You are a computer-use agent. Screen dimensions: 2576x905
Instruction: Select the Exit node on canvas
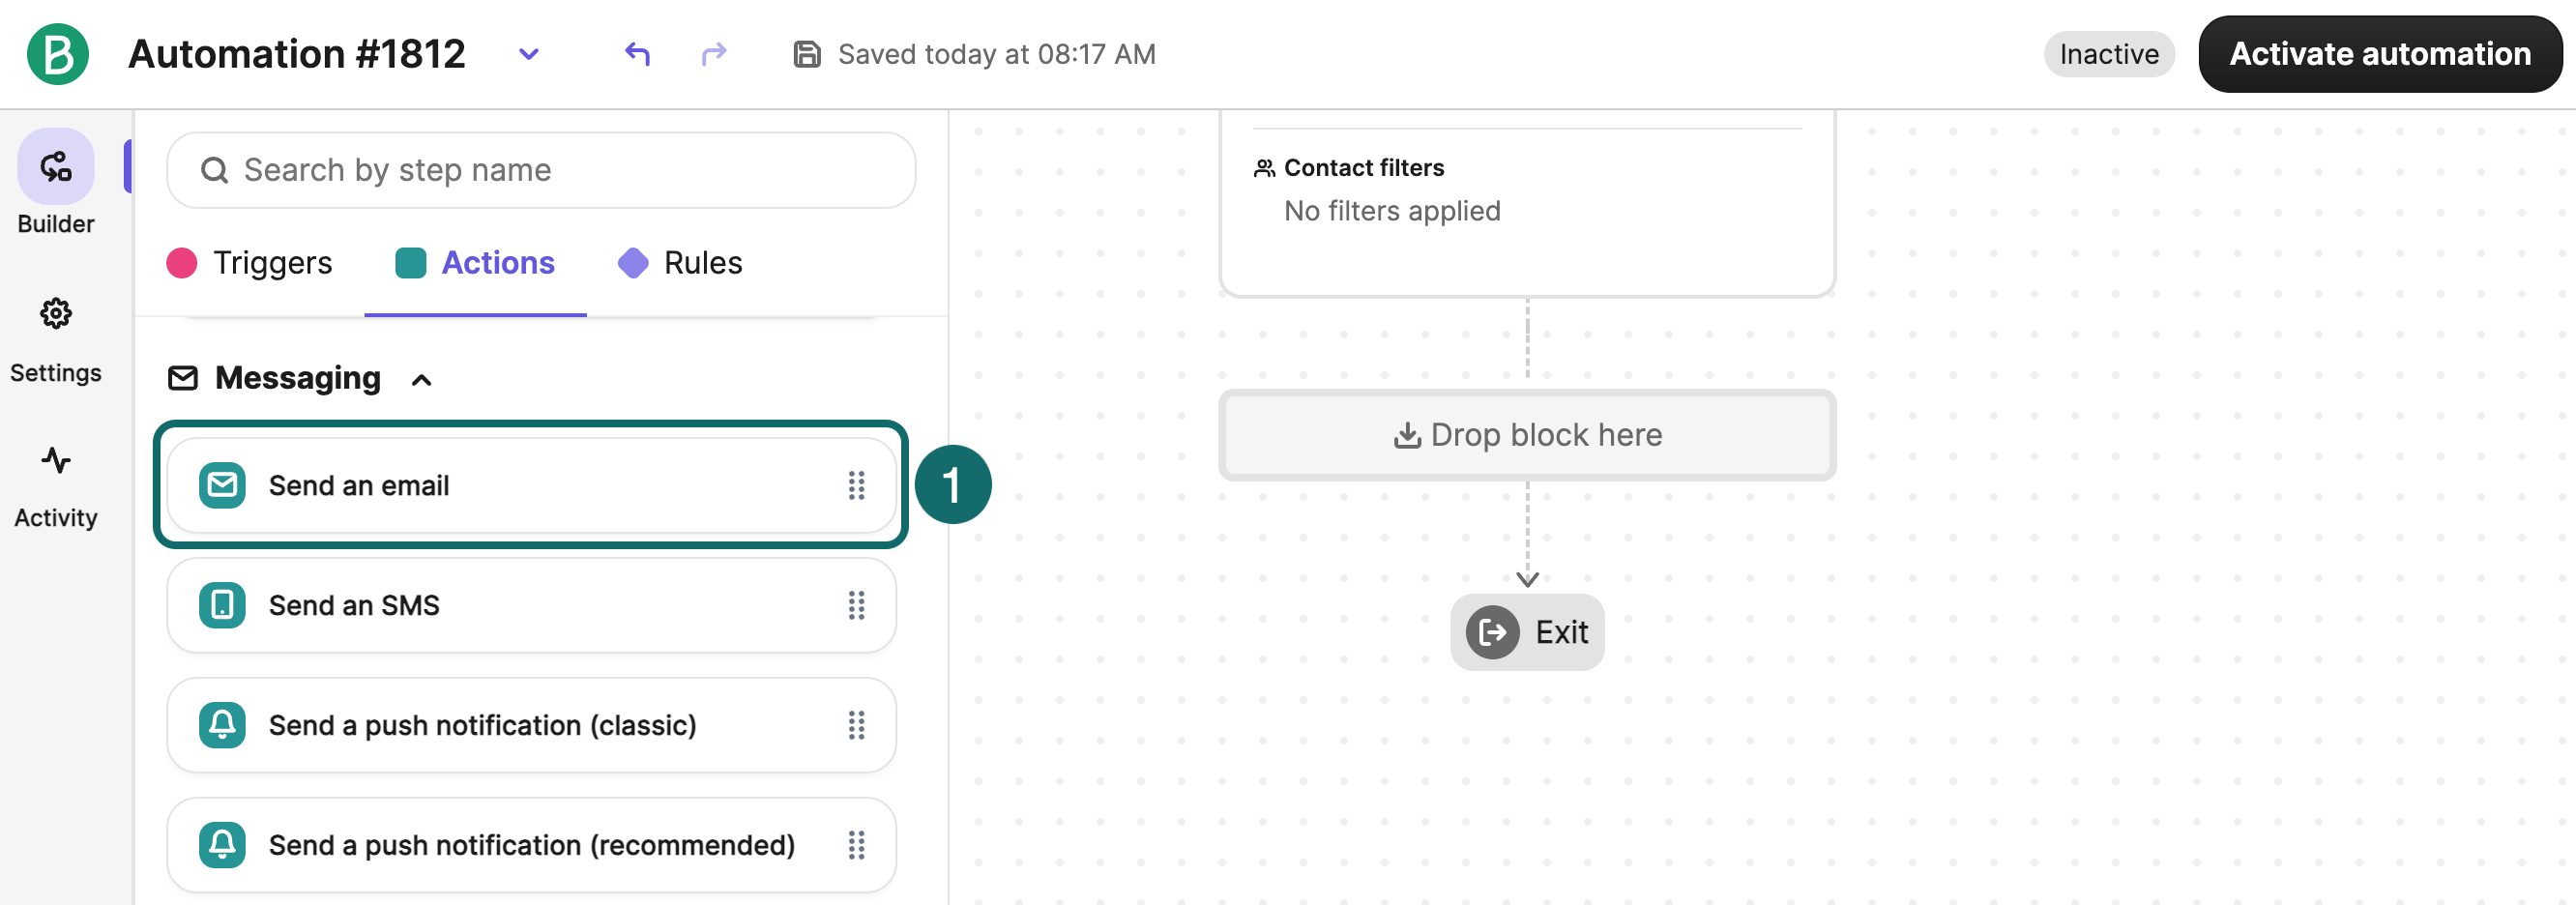[1527, 632]
